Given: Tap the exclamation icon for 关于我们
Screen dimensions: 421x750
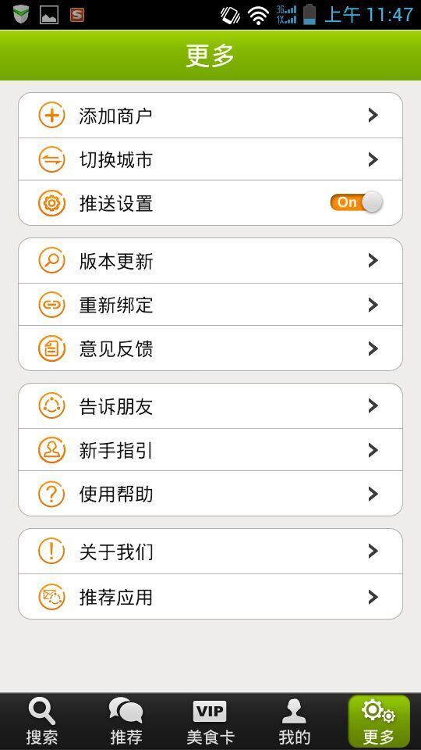Looking at the screenshot, I should [51, 552].
